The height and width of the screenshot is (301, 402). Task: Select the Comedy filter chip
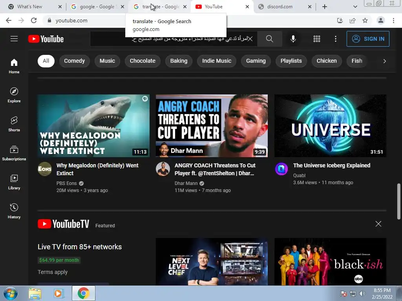[x=74, y=61]
